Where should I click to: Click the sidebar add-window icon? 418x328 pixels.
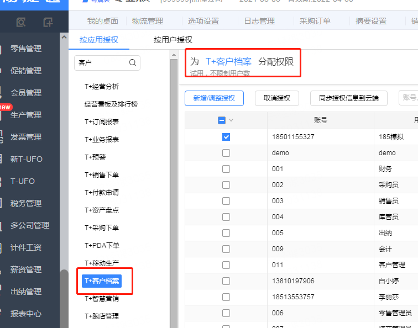(48, 22)
